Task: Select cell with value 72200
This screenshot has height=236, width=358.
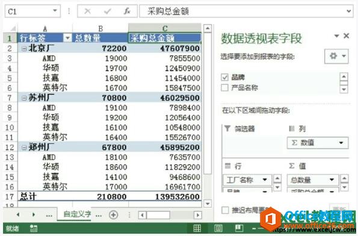Action: (x=100, y=48)
